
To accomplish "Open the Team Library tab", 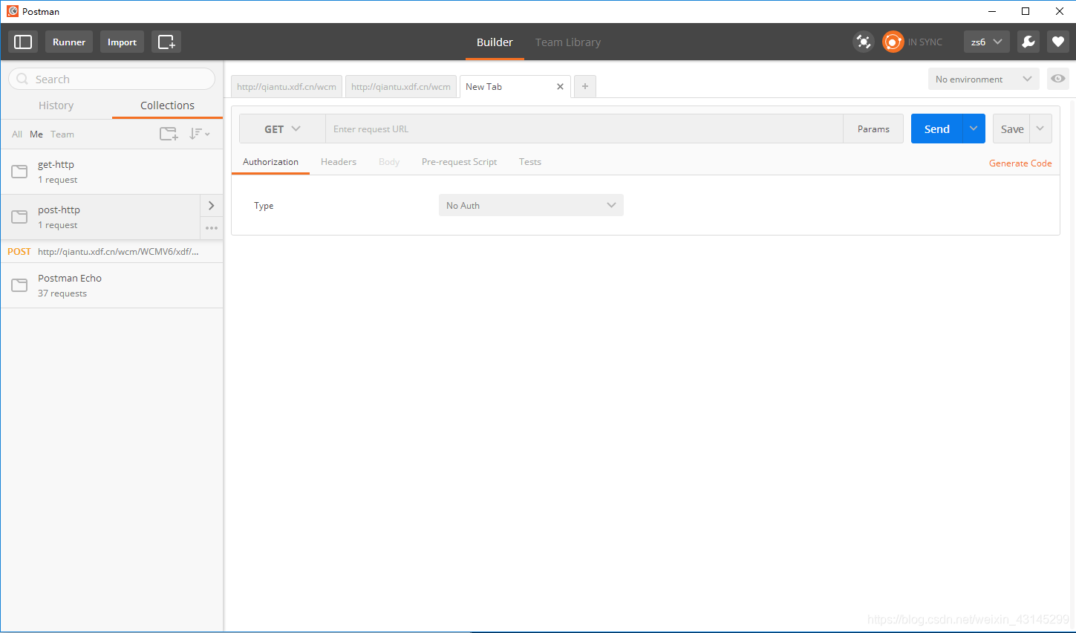I will [568, 42].
